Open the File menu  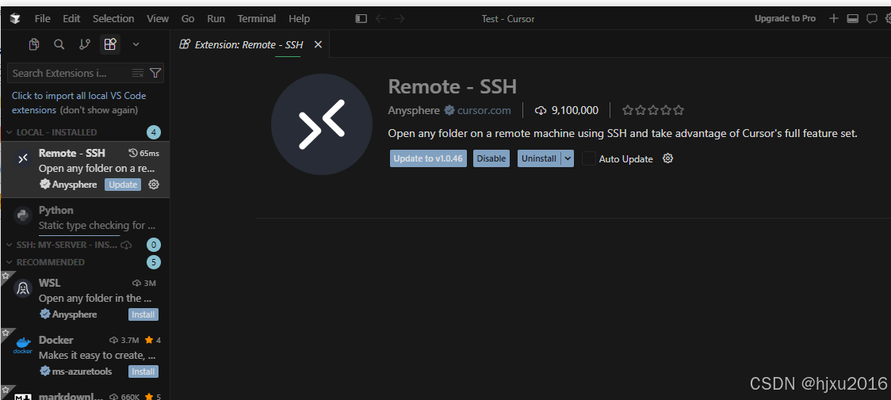pyautogui.click(x=43, y=19)
